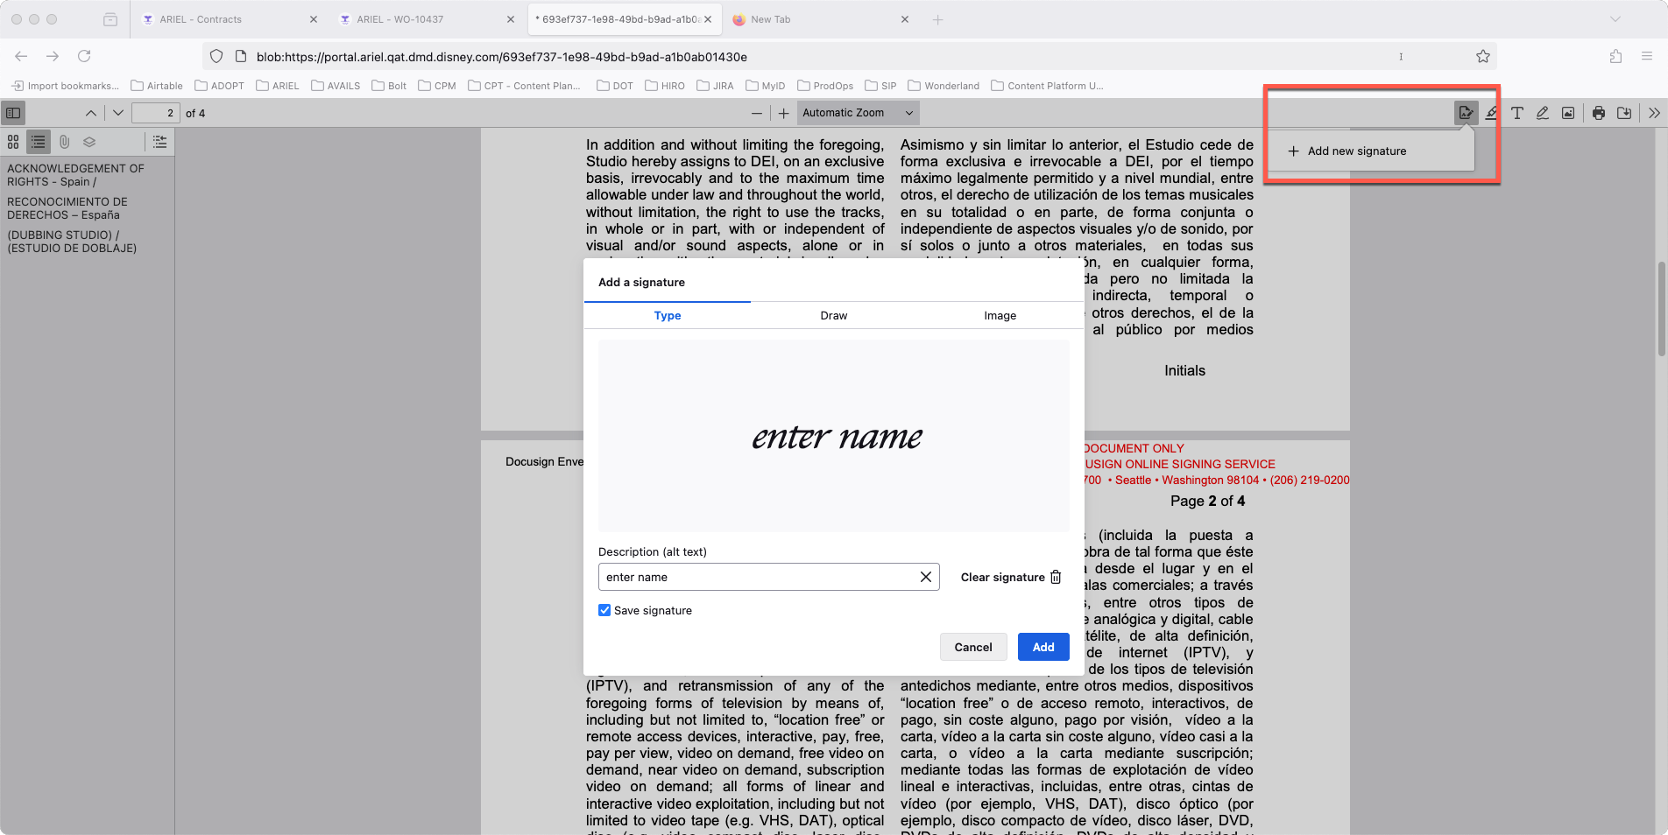Screen dimensions: 1668x835
Task: Click the Save/download PDF icon
Action: [x=1624, y=113]
